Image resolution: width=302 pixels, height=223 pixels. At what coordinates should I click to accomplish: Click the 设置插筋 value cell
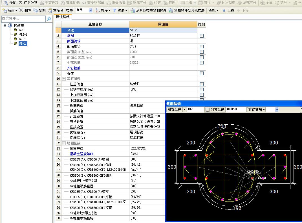147,105
